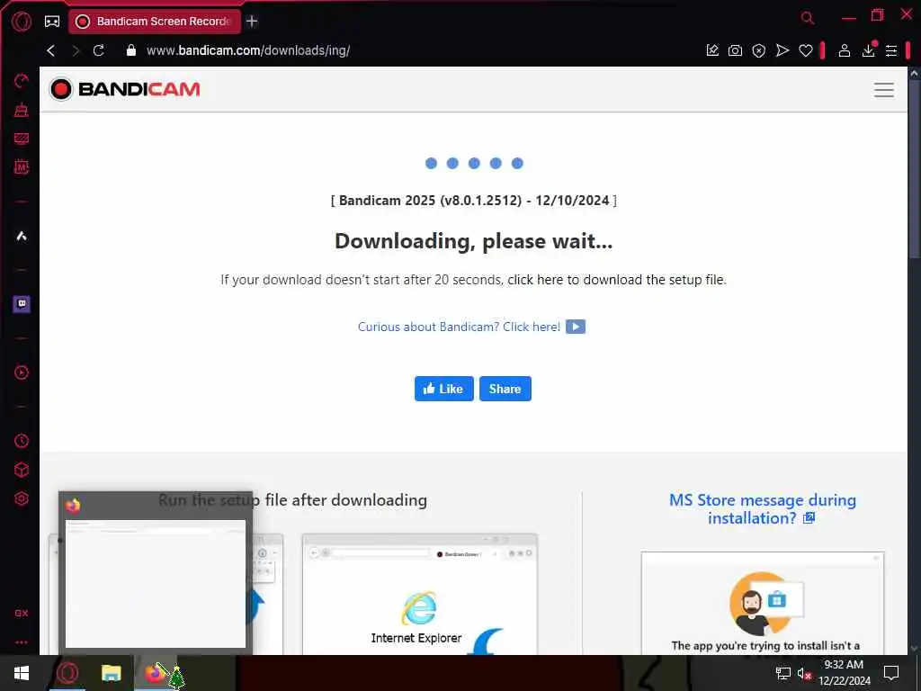
Task: Click the page vertical scrollbar thumb
Action: click(914, 168)
